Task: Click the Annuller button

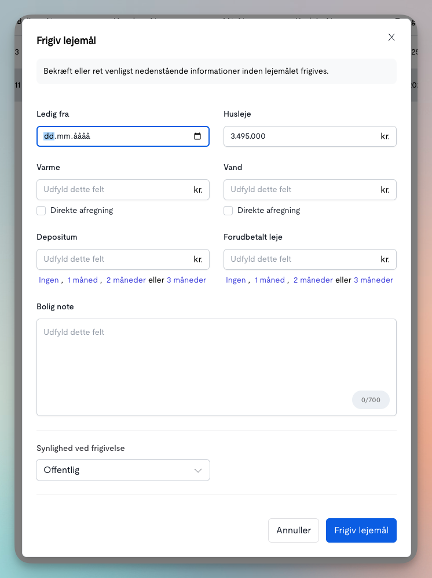Action: tap(293, 530)
